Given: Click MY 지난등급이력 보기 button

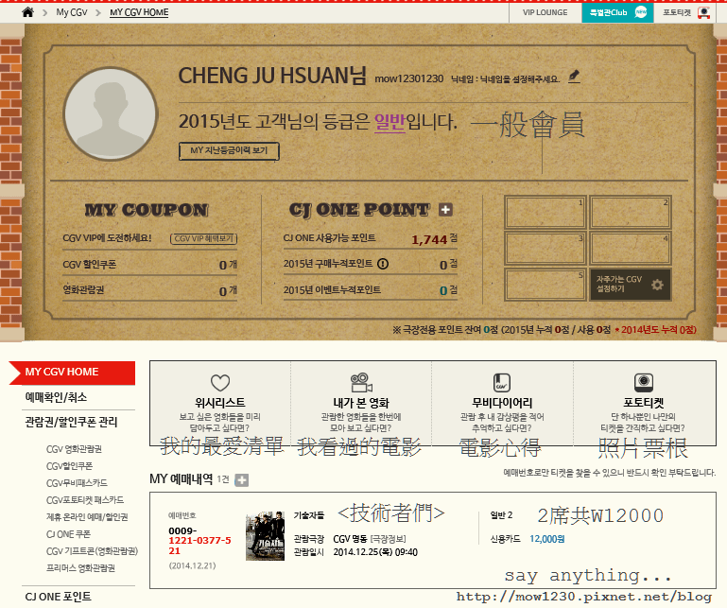Looking at the screenshot, I should 229,150.
